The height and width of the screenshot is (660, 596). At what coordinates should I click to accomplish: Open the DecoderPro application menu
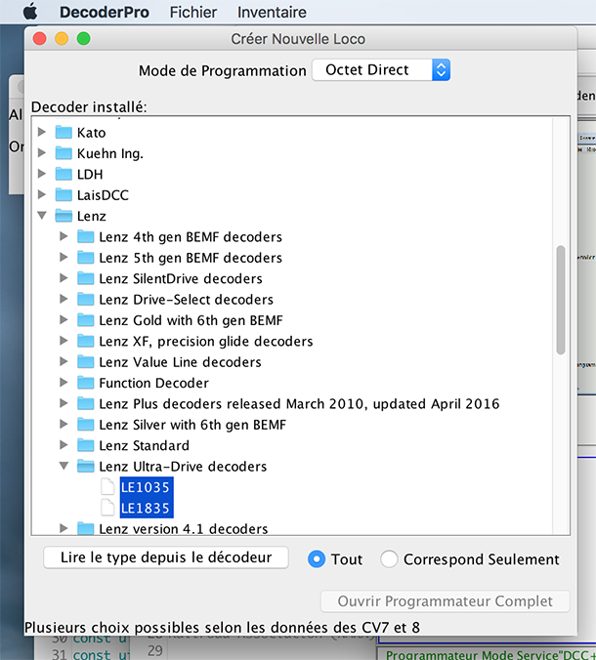click(x=104, y=13)
